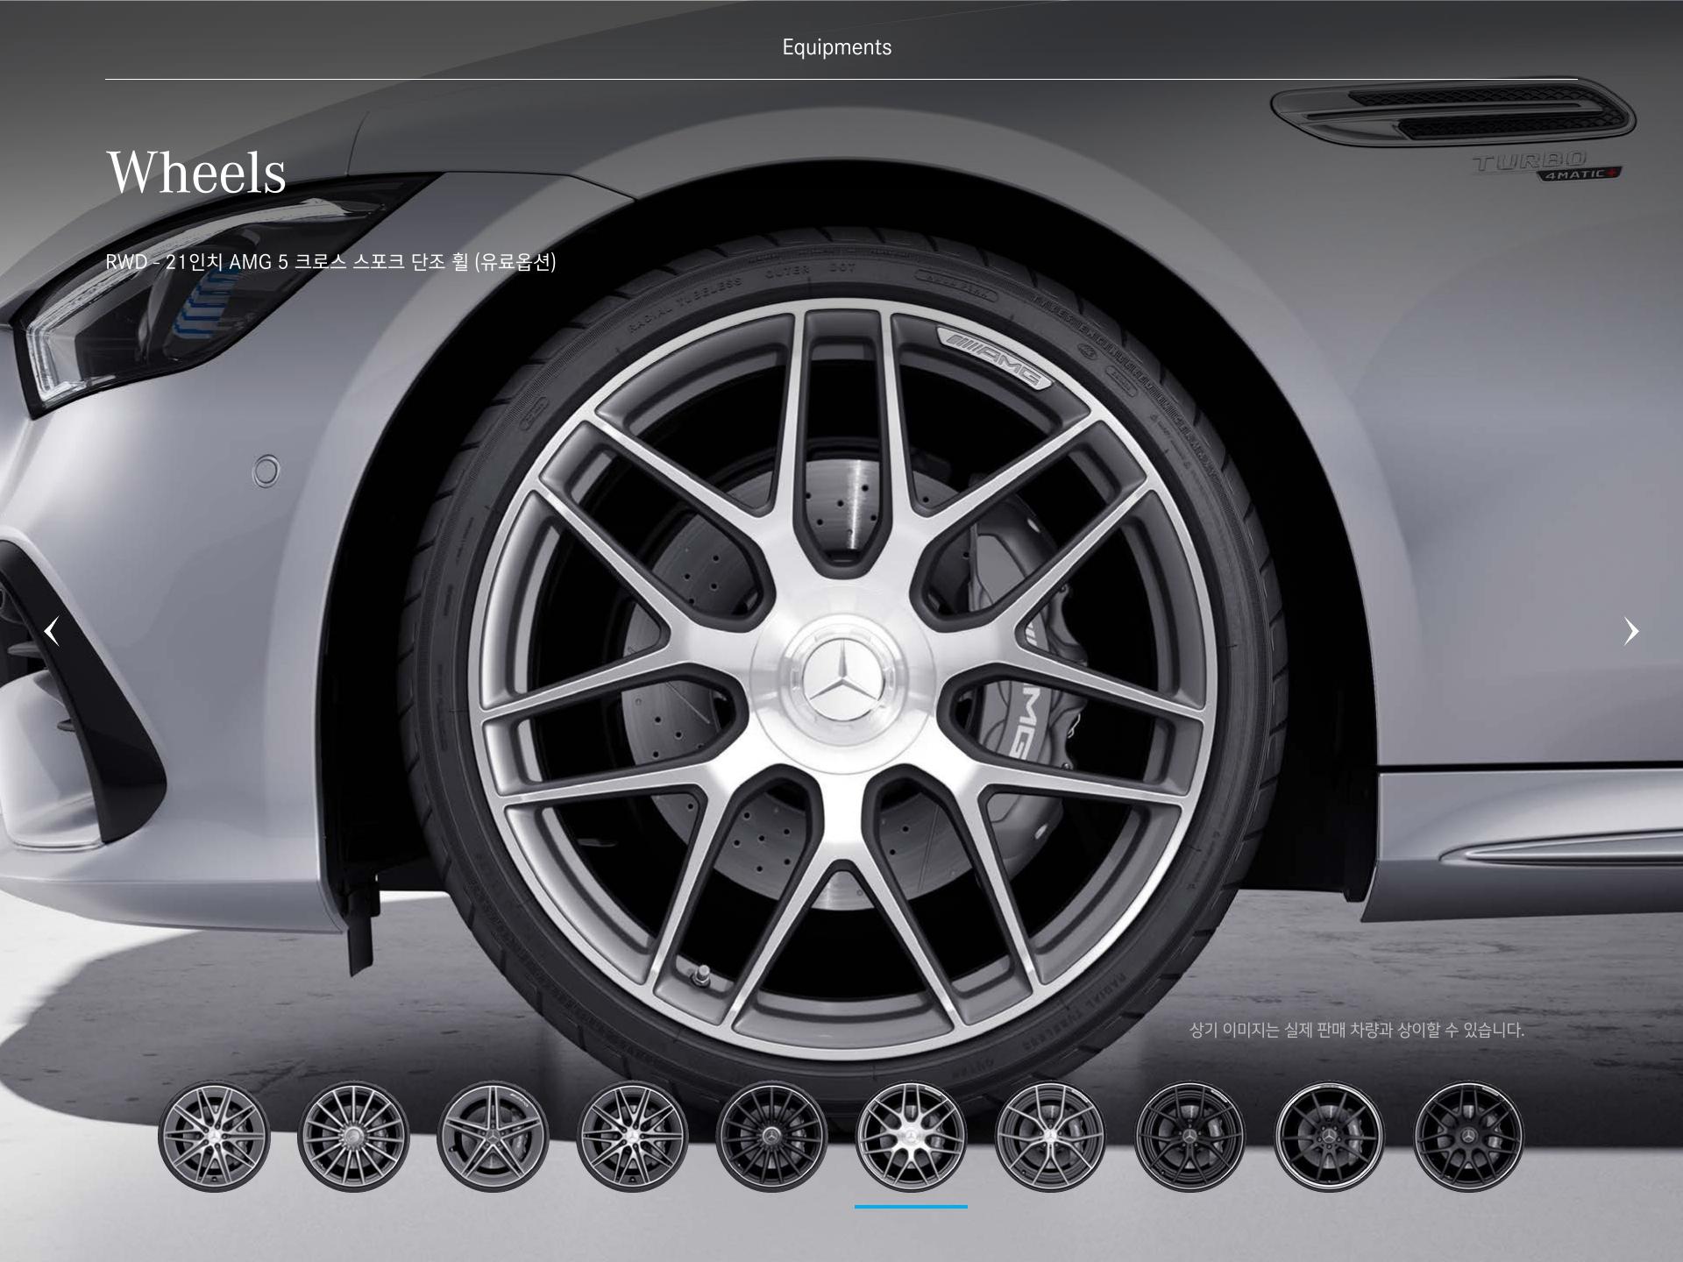Screen dimensions: 1683x1262
Task: Select the fifth wheel thumbnail in the row
Action: click(771, 1137)
